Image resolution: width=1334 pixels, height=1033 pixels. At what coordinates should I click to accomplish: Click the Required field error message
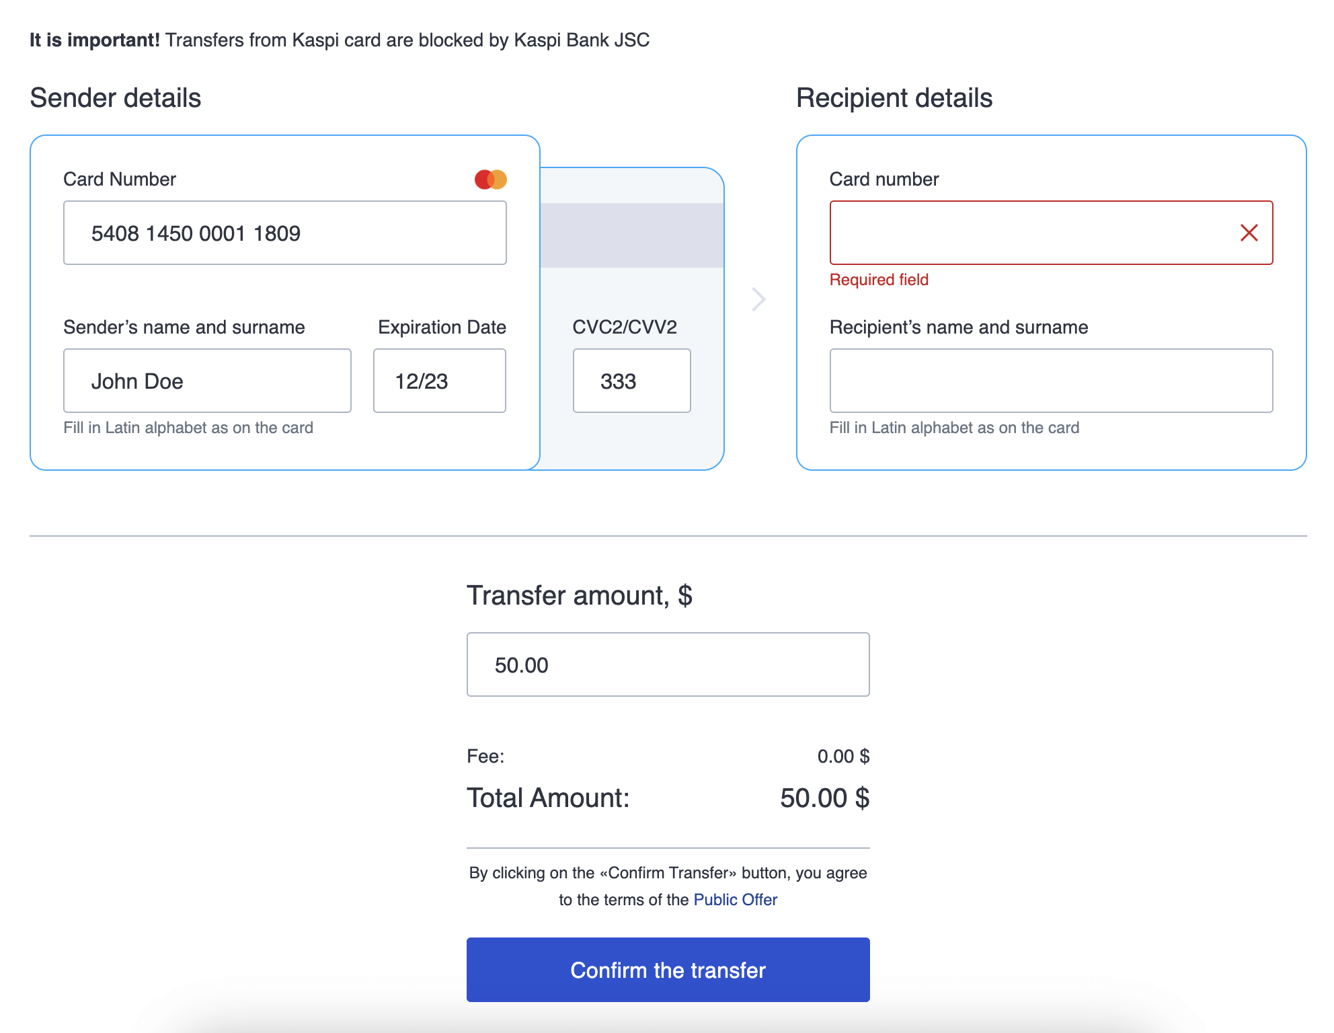pyautogui.click(x=879, y=280)
